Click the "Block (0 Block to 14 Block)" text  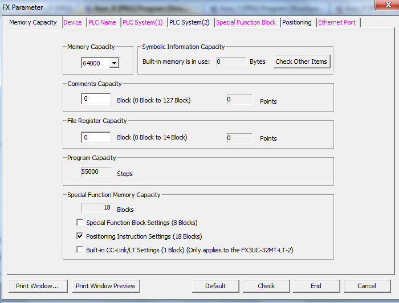click(x=152, y=137)
